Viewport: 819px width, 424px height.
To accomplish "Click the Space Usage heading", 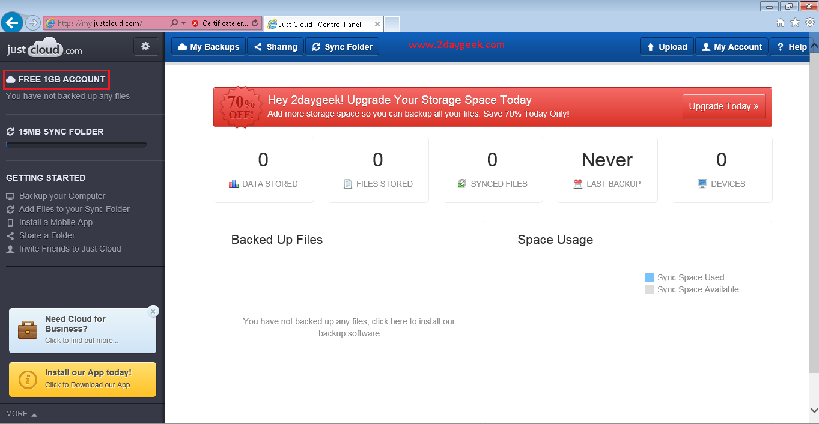I will click(555, 240).
